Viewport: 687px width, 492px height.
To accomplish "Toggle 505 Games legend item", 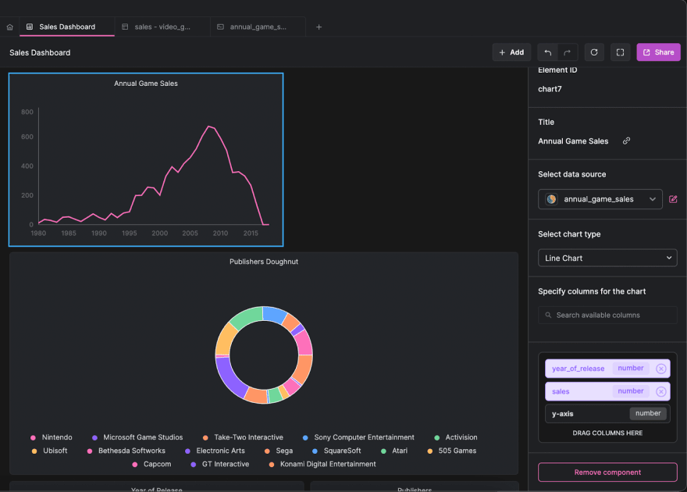I will 452,451.
